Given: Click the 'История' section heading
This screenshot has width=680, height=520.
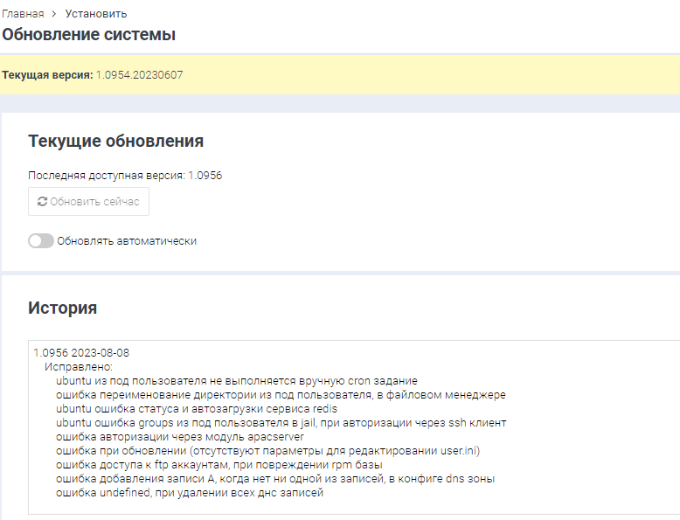Looking at the screenshot, I should pos(62,308).
